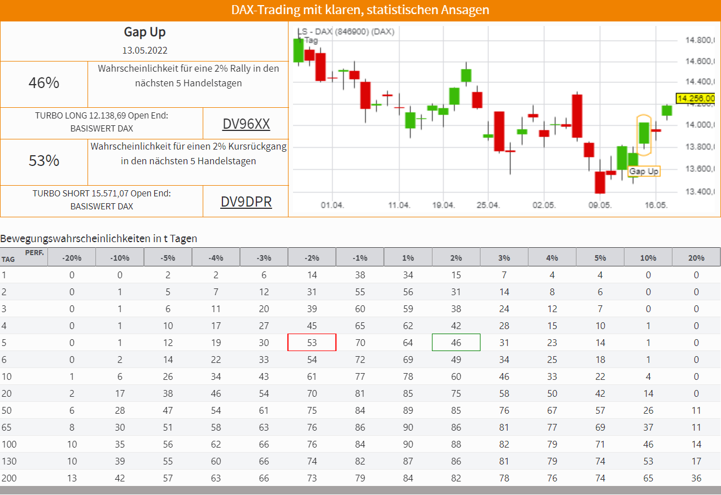Viewport: 721px width, 495px height.
Task: Click the value 36 in row 200
Action: pos(696,478)
